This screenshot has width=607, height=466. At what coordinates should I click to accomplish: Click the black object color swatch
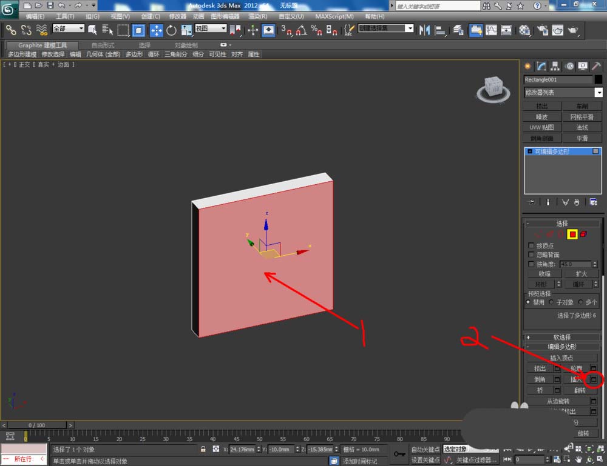pos(599,79)
